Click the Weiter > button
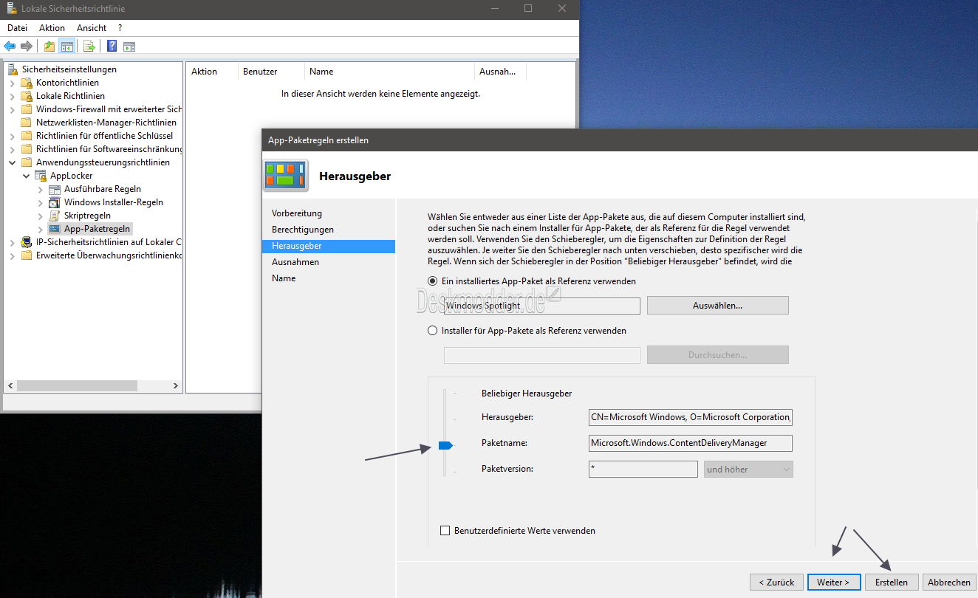 click(x=833, y=582)
